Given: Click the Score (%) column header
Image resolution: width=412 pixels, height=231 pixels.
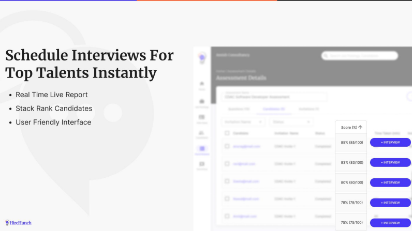Looking at the screenshot, I should pyautogui.click(x=351, y=128).
